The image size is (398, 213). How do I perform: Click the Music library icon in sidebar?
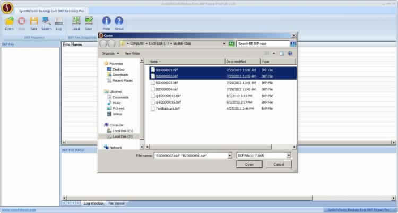(109, 103)
